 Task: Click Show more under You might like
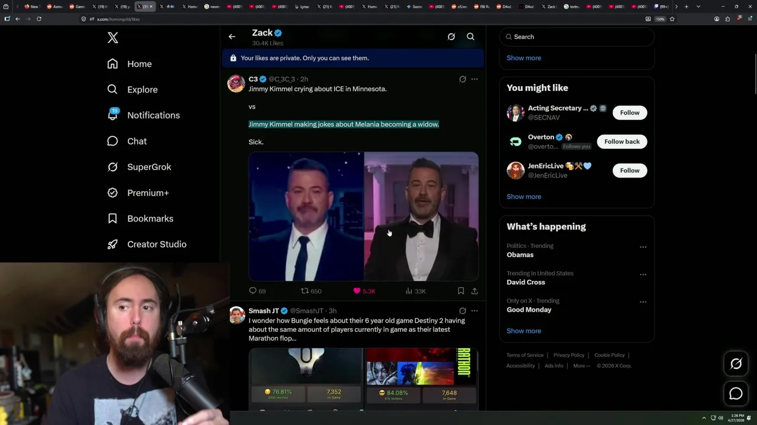(523, 197)
